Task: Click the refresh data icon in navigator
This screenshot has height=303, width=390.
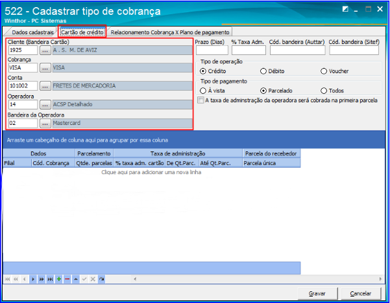Action: click(101, 278)
